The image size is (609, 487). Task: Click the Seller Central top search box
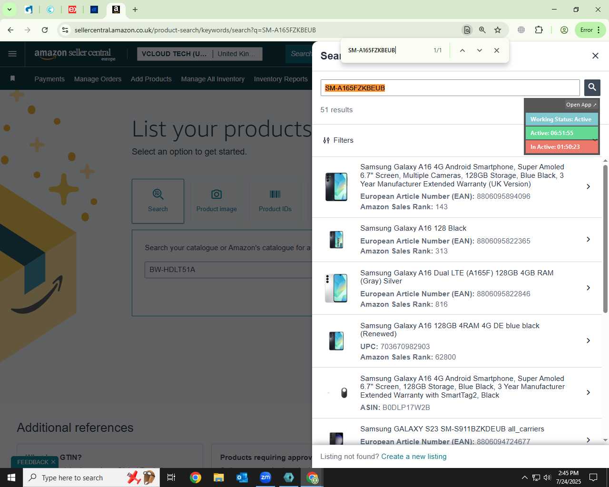point(299,54)
